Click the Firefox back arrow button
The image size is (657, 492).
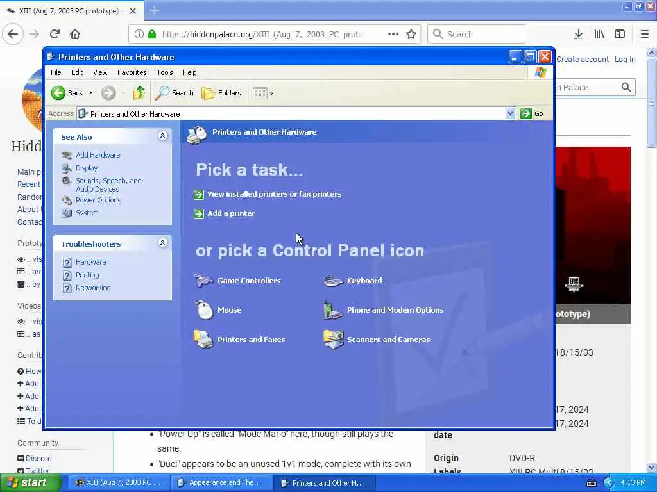pyautogui.click(x=13, y=35)
